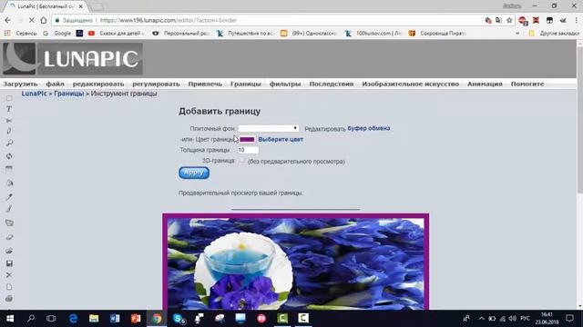Click the LunaPic logo
583x327 pixels.
(73, 58)
